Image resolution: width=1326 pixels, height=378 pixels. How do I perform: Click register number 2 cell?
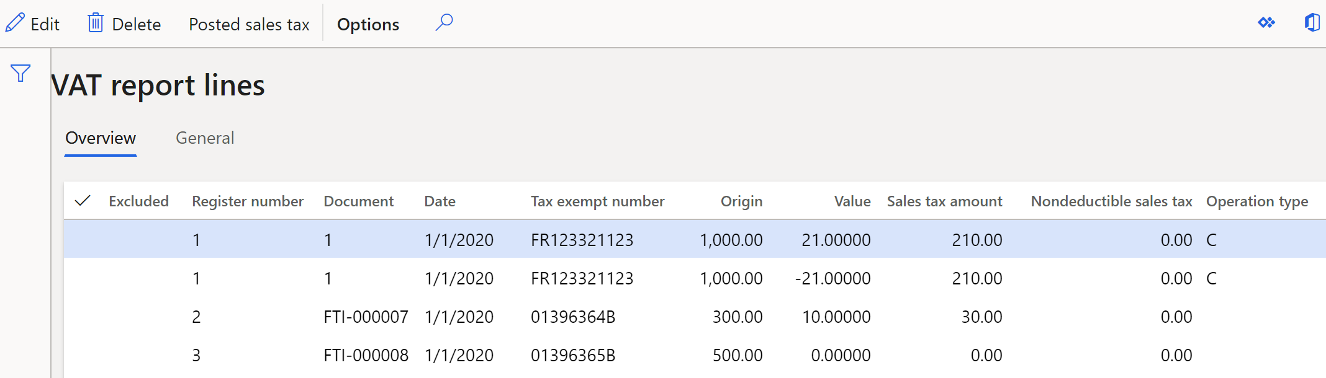(196, 317)
